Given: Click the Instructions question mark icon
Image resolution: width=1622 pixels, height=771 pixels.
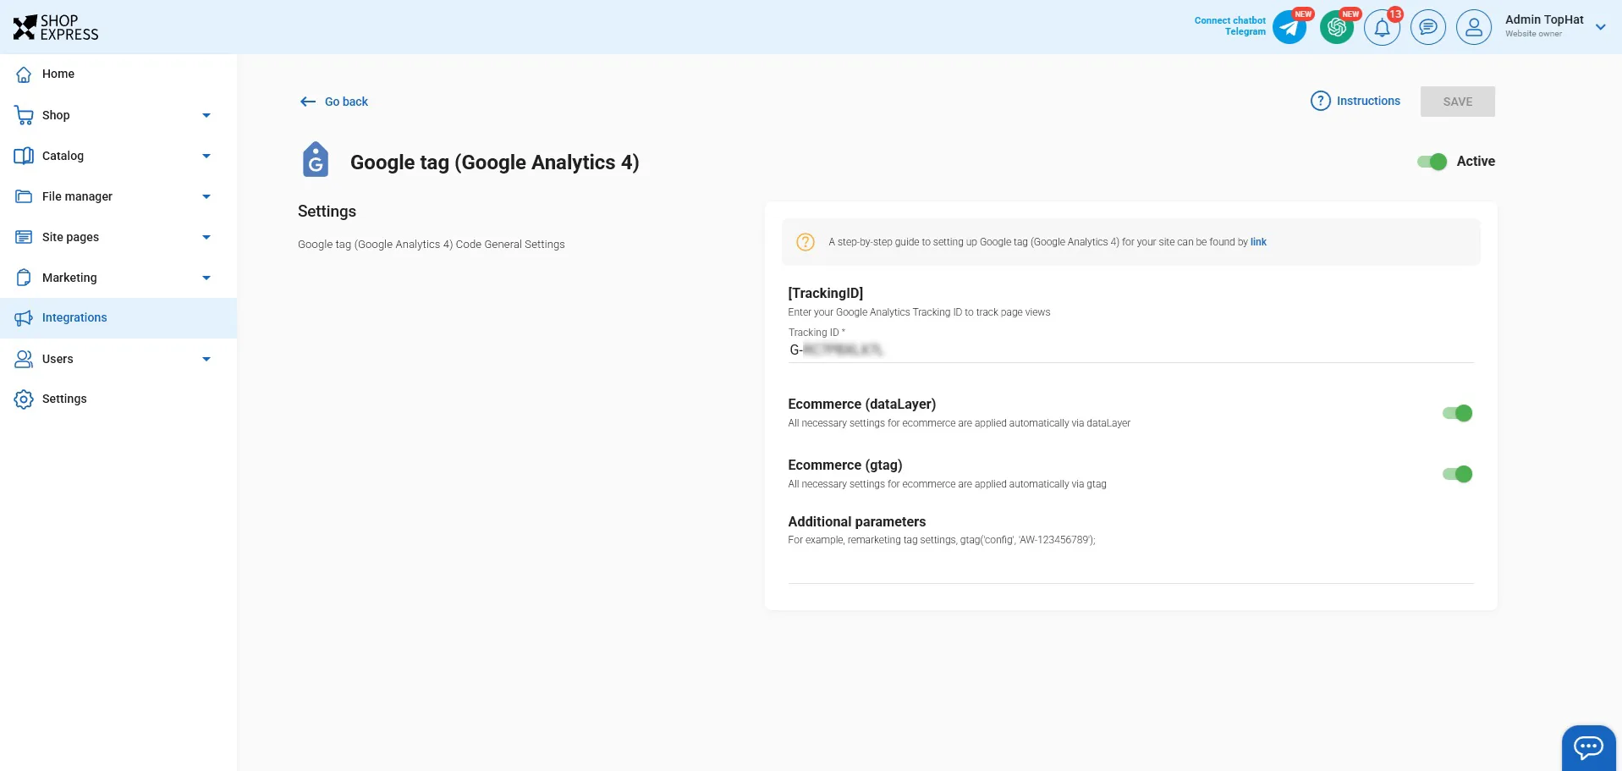Looking at the screenshot, I should (1321, 101).
